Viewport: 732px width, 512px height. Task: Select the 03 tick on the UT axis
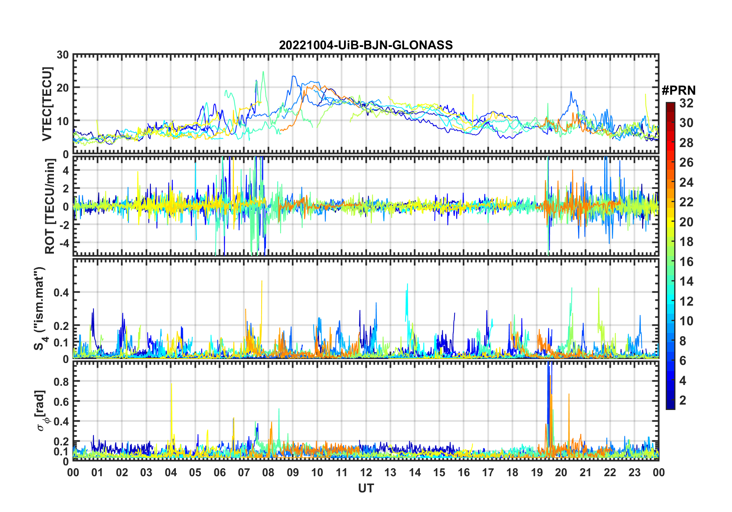[x=146, y=472]
